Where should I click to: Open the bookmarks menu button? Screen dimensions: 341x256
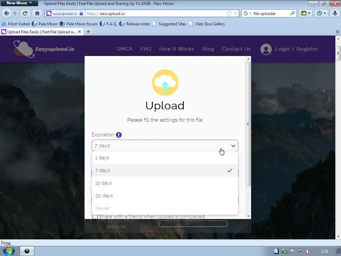pyautogui.click(x=306, y=13)
